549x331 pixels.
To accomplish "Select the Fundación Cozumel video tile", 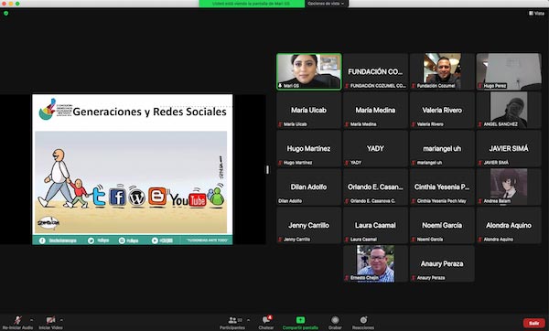I will (x=442, y=71).
